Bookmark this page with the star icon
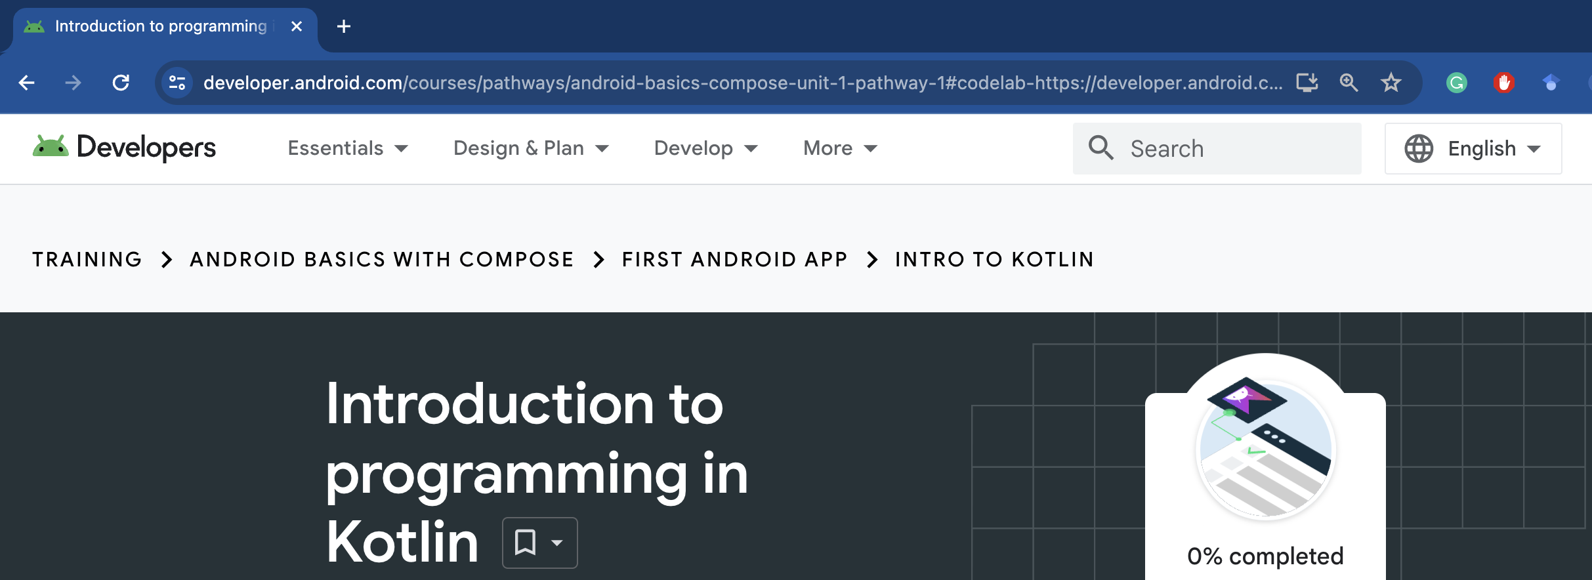The width and height of the screenshot is (1592, 580). 1391,83
